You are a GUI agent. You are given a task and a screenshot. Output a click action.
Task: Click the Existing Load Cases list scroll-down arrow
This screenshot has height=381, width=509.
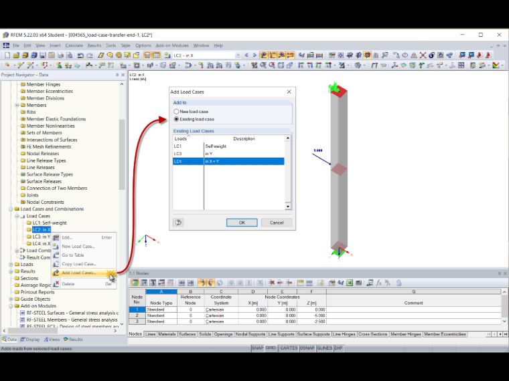click(x=287, y=207)
